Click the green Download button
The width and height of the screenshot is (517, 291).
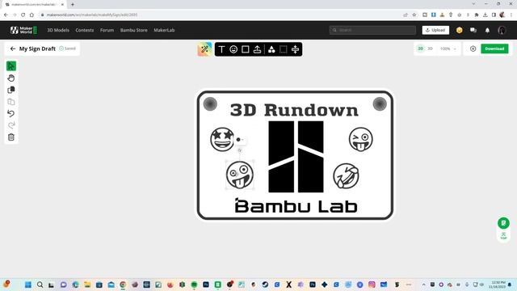[x=494, y=48]
